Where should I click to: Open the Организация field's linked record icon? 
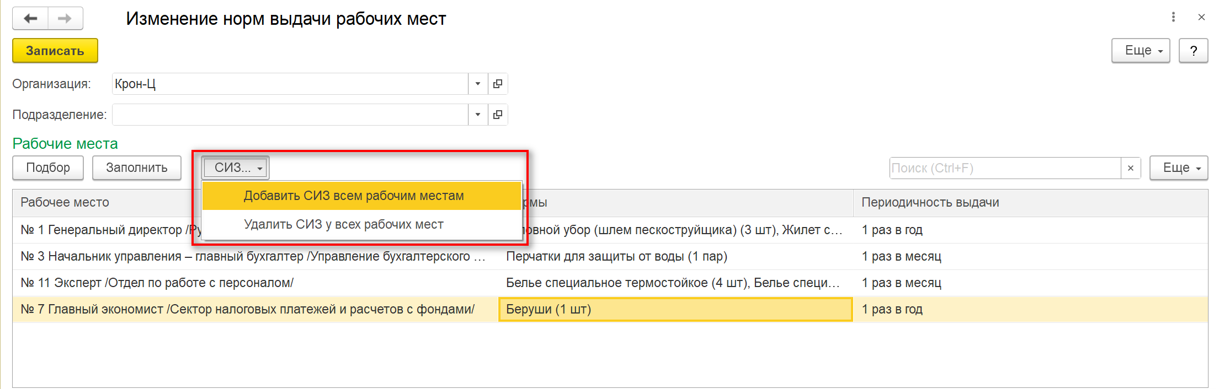(x=498, y=84)
